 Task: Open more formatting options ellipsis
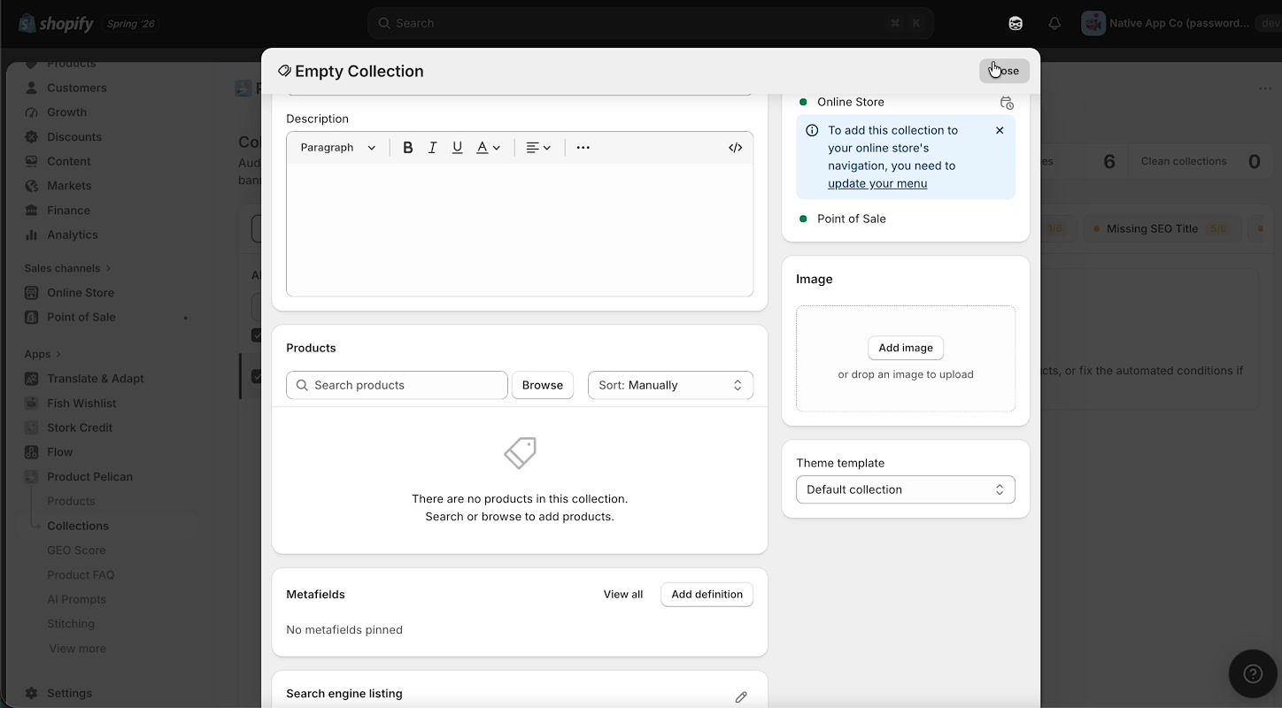pyautogui.click(x=583, y=148)
